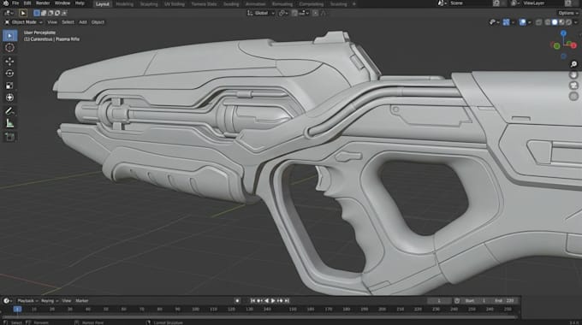Switch perspective/orthographic view gizmo button
Image resolution: width=582 pixels, height=325 pixels.
(573, 96)
